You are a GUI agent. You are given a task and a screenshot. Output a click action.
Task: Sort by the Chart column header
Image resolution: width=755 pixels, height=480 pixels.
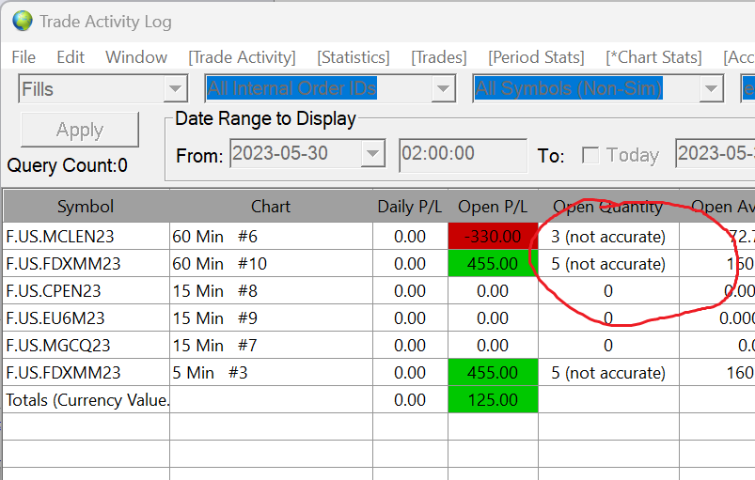271,207
